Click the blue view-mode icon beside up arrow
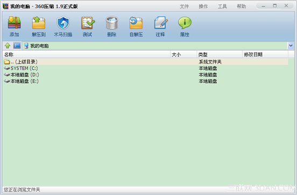Image resolution: width=297 pixels, height=195 pixels. pyautogui.click(x=17, y=46)
